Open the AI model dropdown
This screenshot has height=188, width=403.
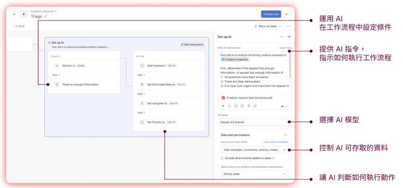[254, 122]
